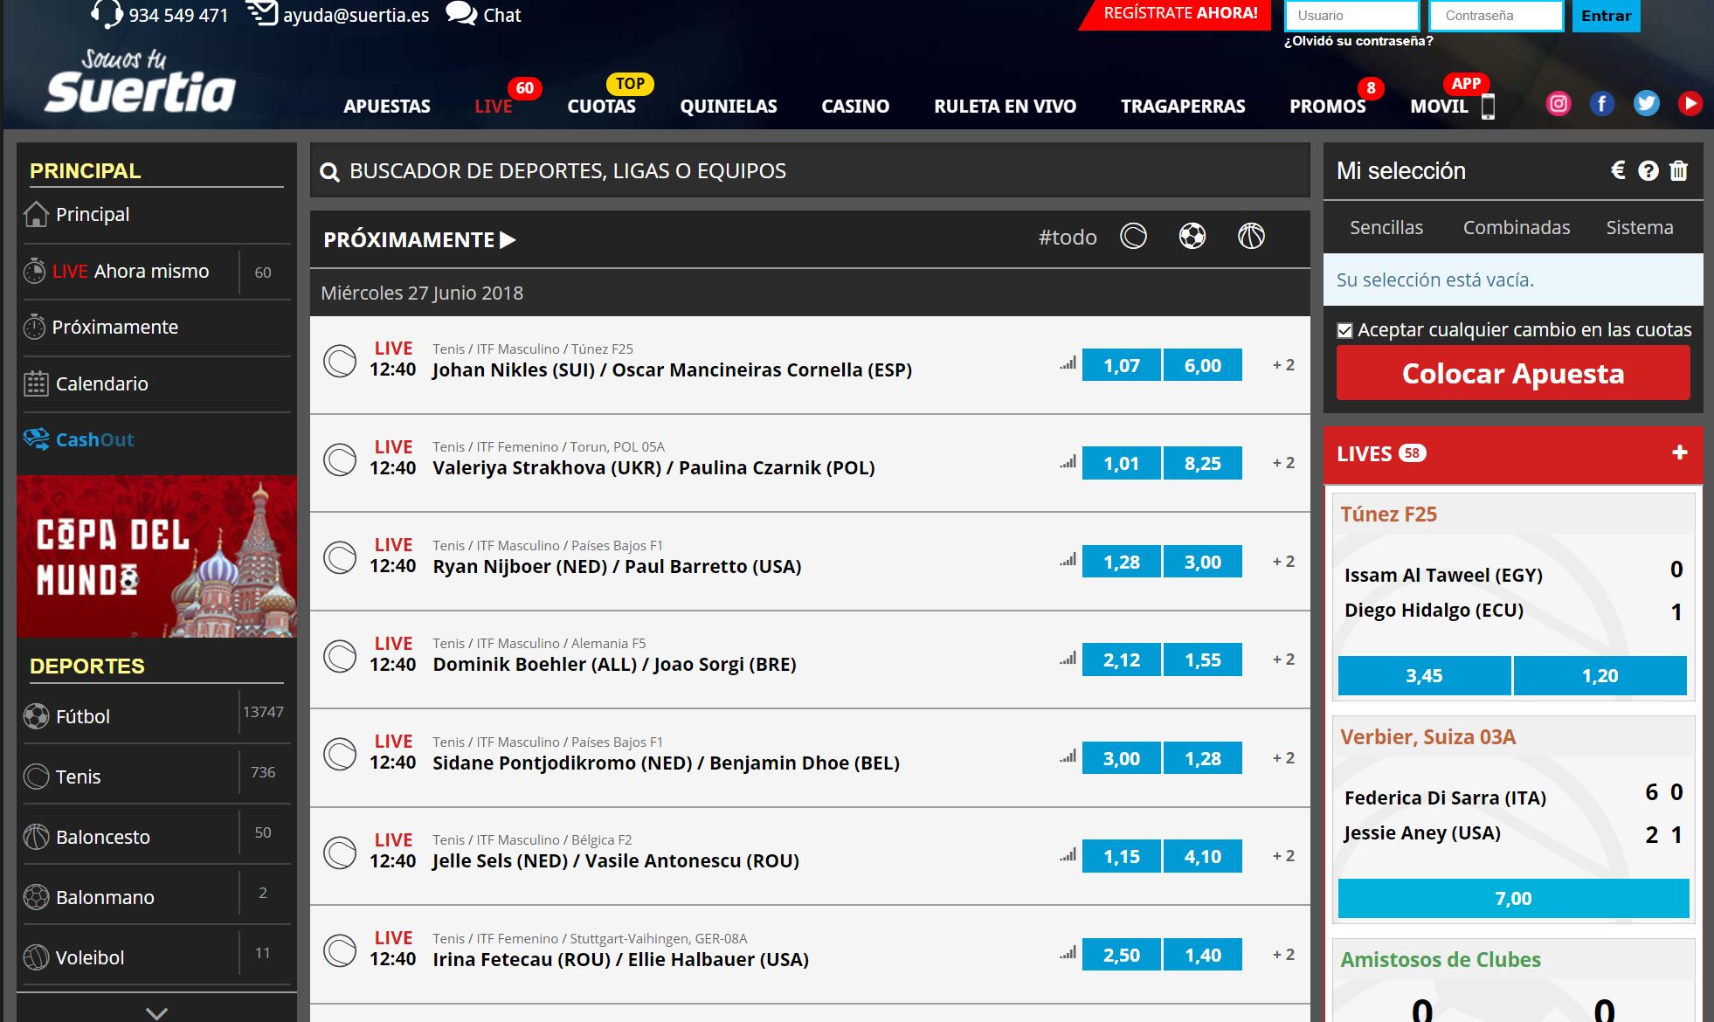Expand +2 markets for Irina Fetecau match
The image size is (1714, 1022).
point(1283,955)
